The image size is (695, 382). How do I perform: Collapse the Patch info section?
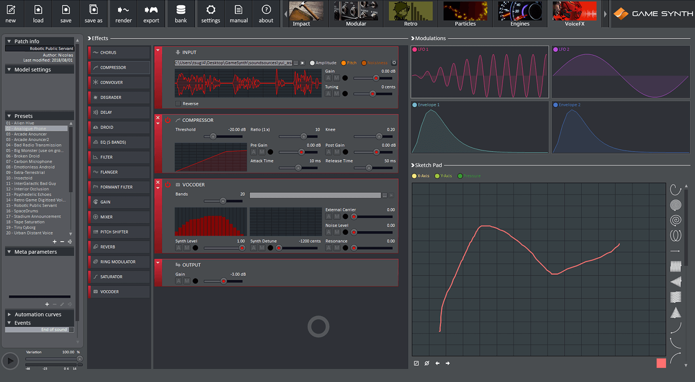pyautogui.click(x=9, y=41)
